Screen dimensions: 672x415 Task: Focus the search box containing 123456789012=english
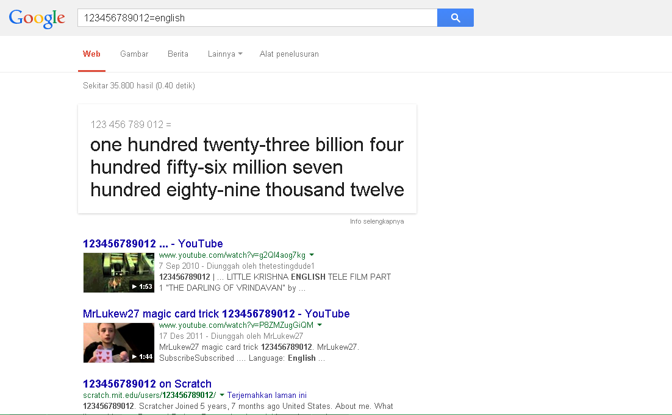point(257,18)
